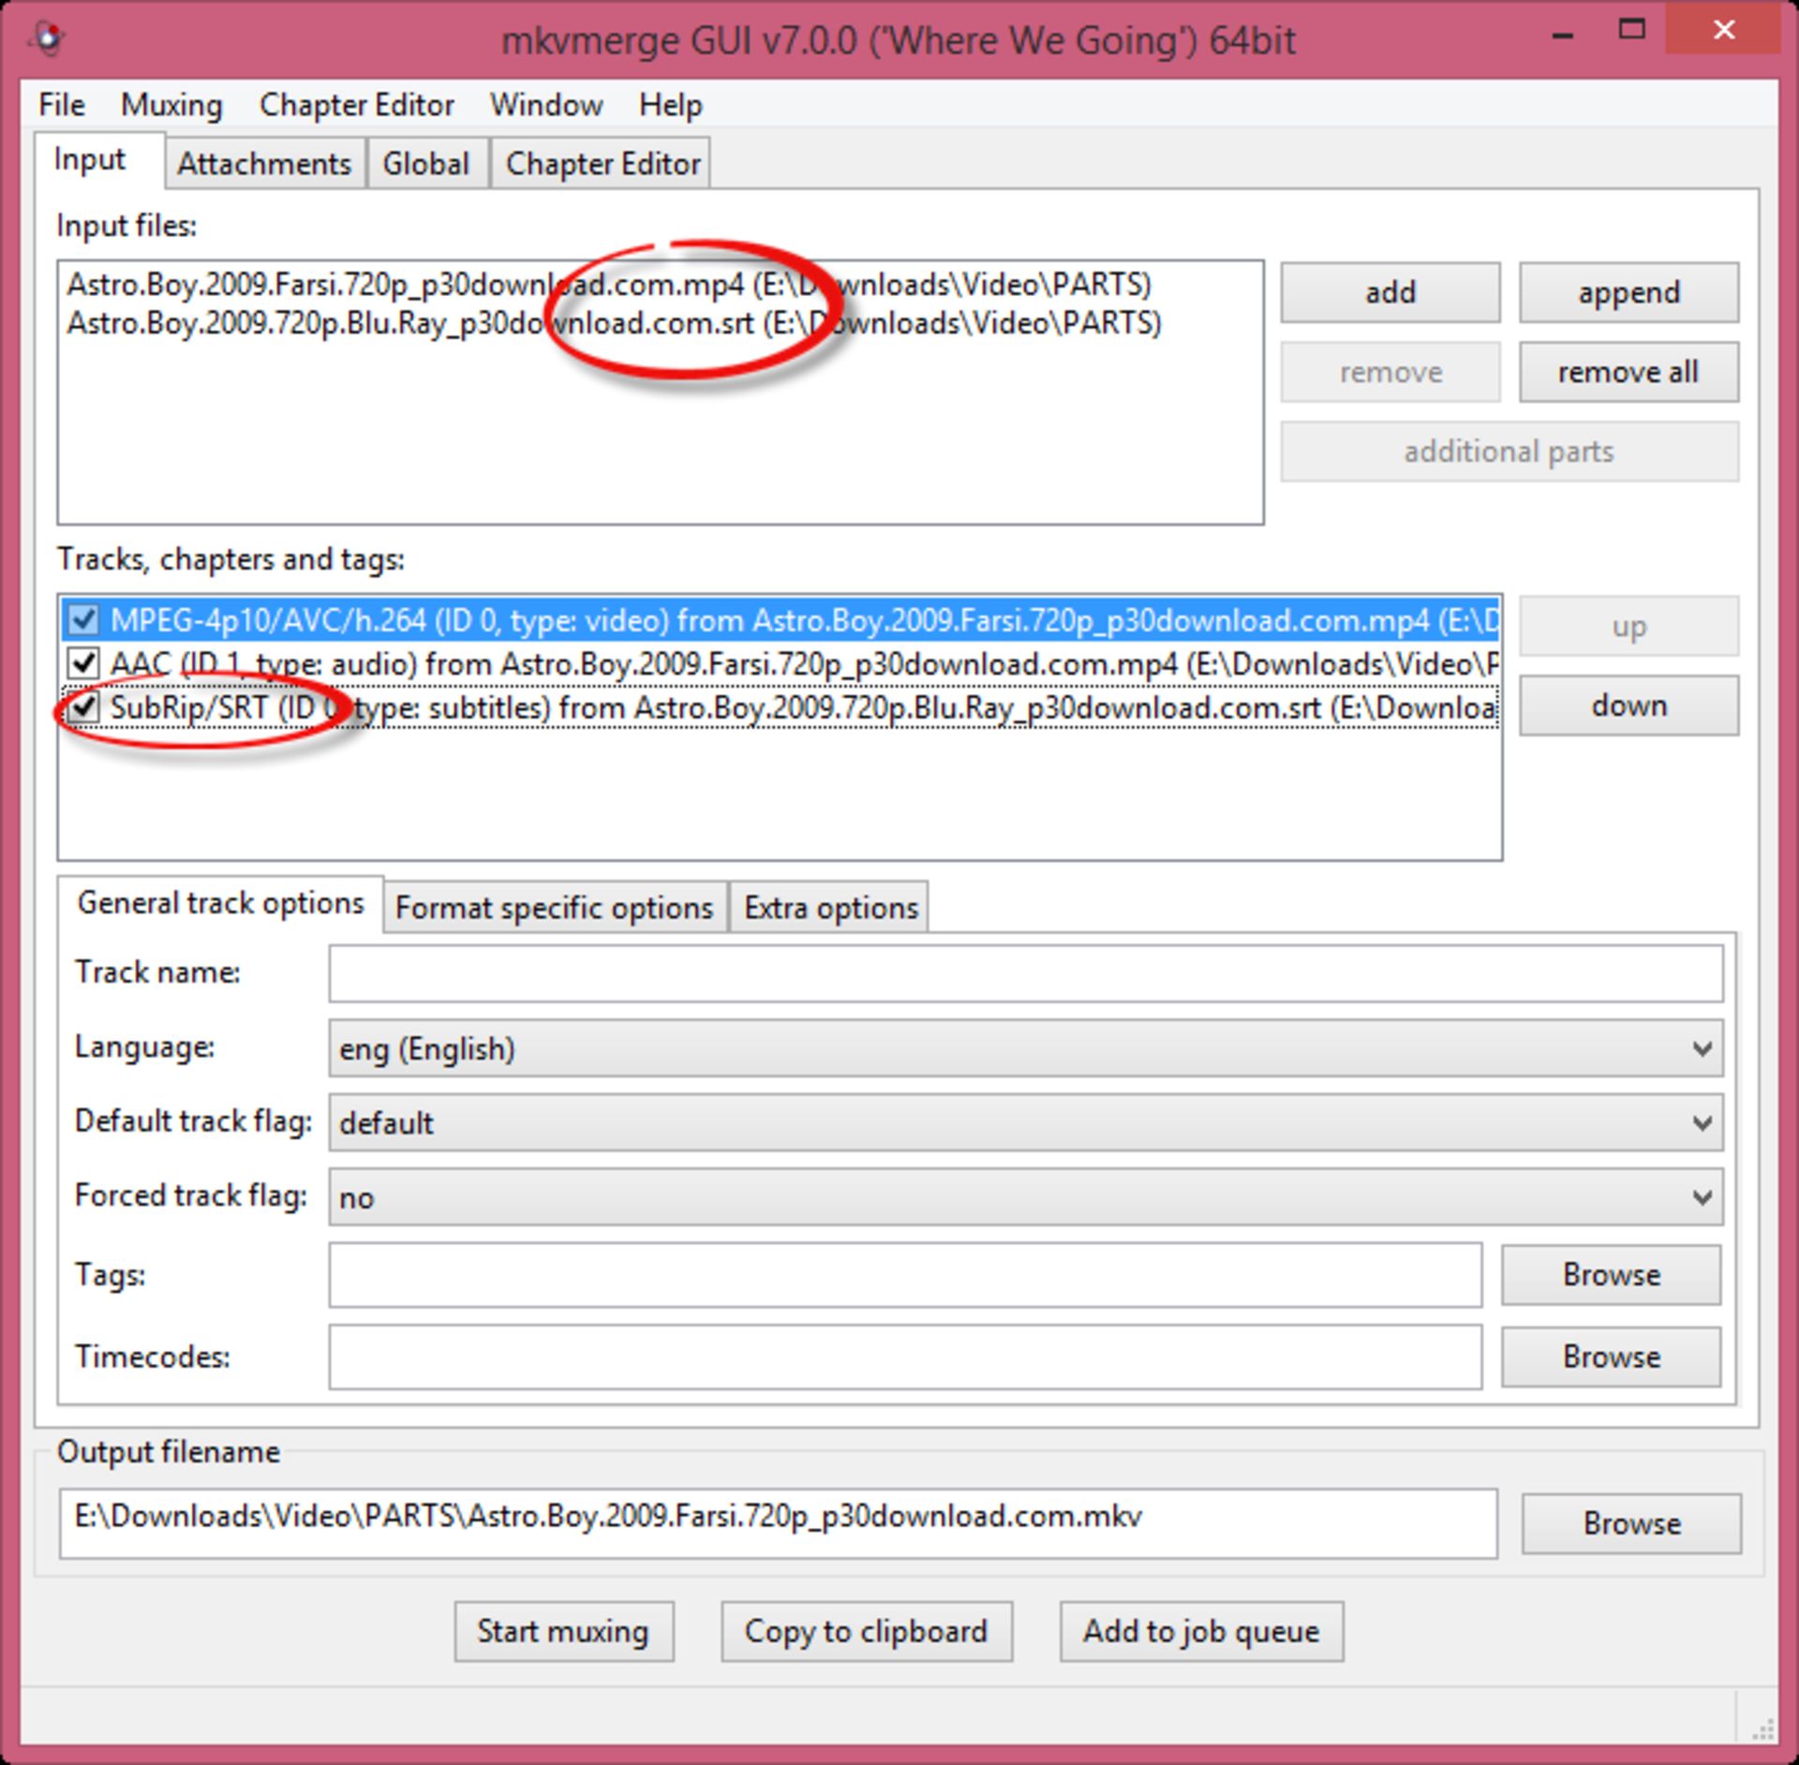Maximize the mkvmerge window

[x=1631, y=31]
